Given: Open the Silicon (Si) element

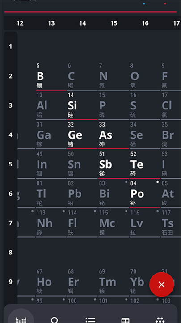Looking at the screenshot, I should tap(82, 105).
